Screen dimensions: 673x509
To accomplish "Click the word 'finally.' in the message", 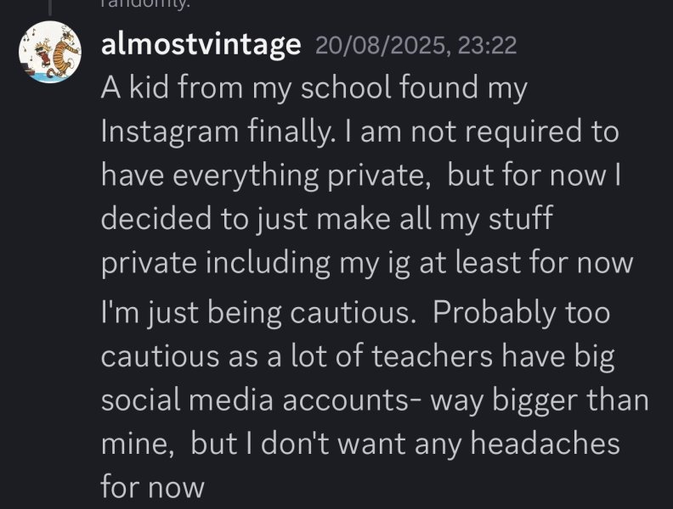I will click(290, 133).
